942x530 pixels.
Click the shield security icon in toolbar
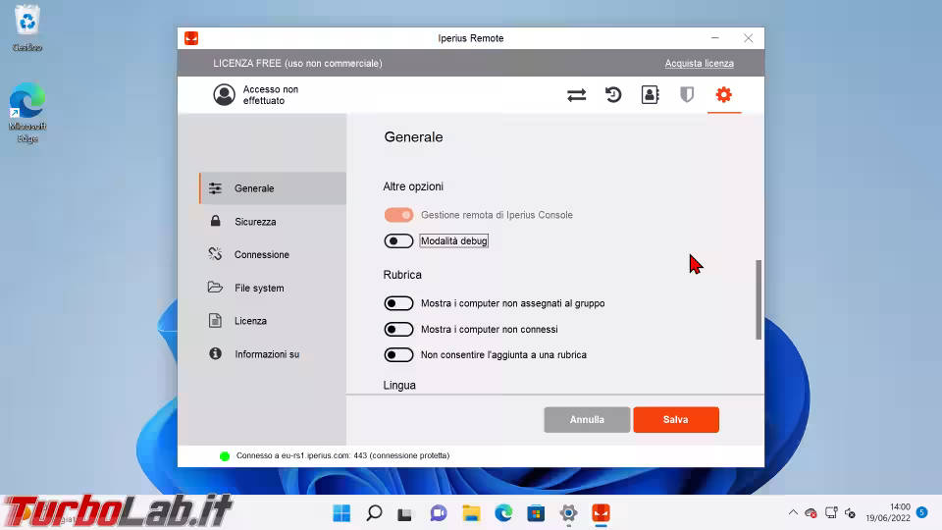tap(687, 95)
